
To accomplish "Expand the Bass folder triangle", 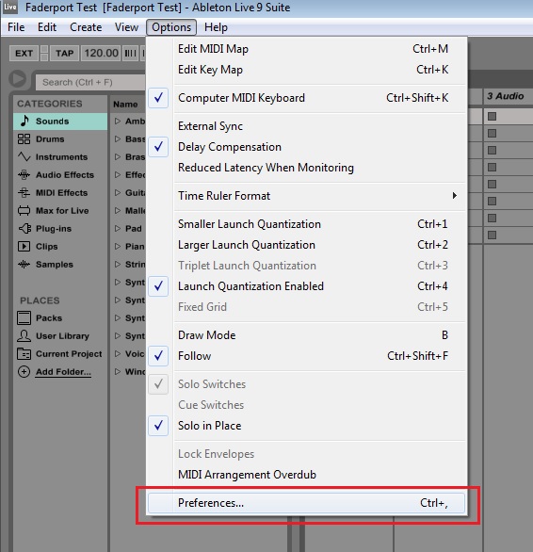I will (x=118, y=139).
